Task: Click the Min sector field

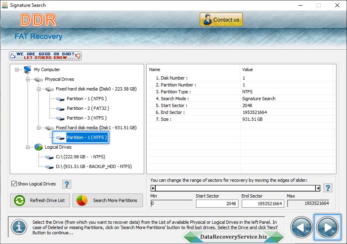Action: pos(172,203)
